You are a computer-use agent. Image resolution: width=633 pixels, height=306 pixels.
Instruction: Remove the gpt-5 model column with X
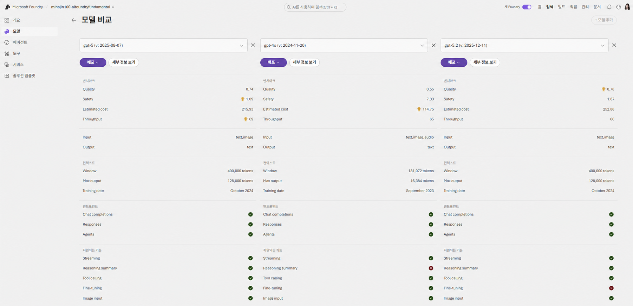click(x=253, y=45)
